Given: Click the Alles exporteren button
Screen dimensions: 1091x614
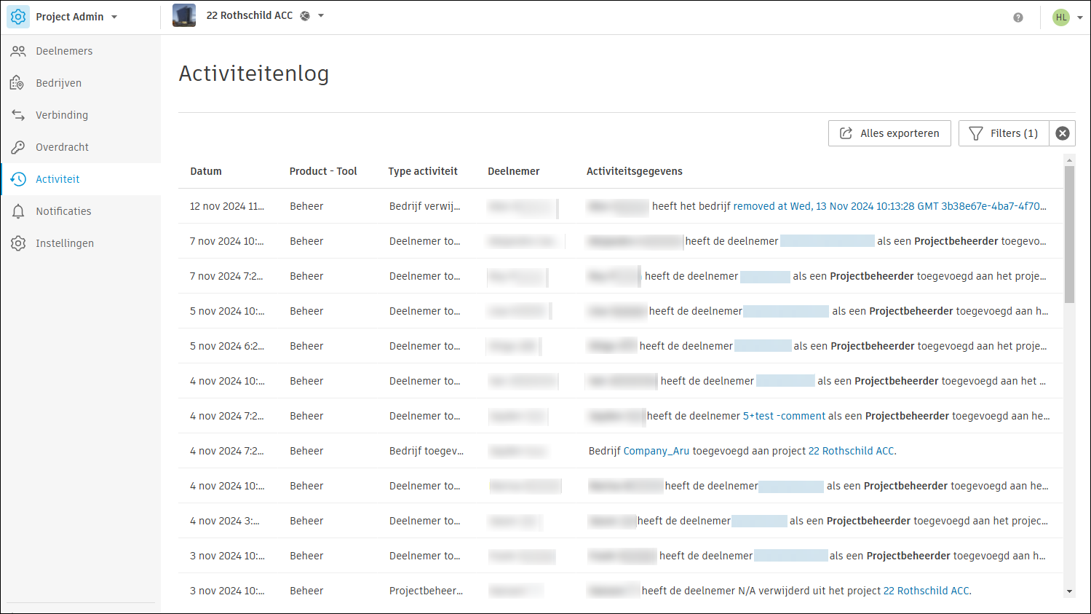Looking at the screenshot, I should (889, 133).
